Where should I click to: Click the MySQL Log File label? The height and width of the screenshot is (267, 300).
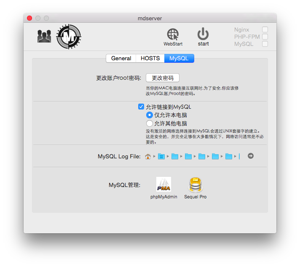[x=119, y=156]
